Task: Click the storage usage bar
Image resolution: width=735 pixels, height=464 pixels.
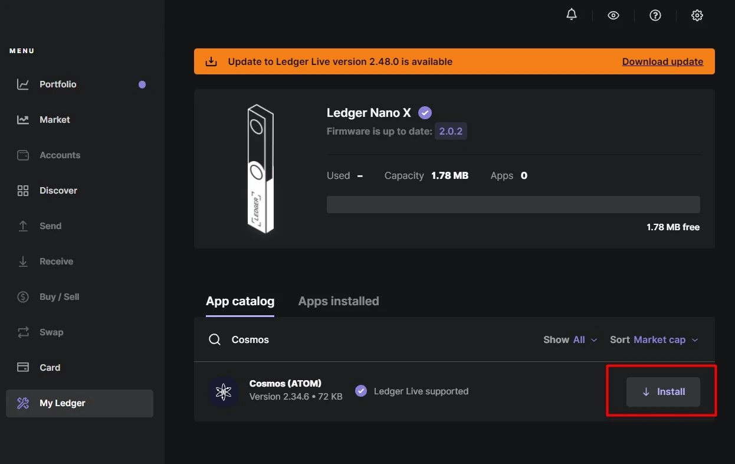Action: tap(513, 204)
